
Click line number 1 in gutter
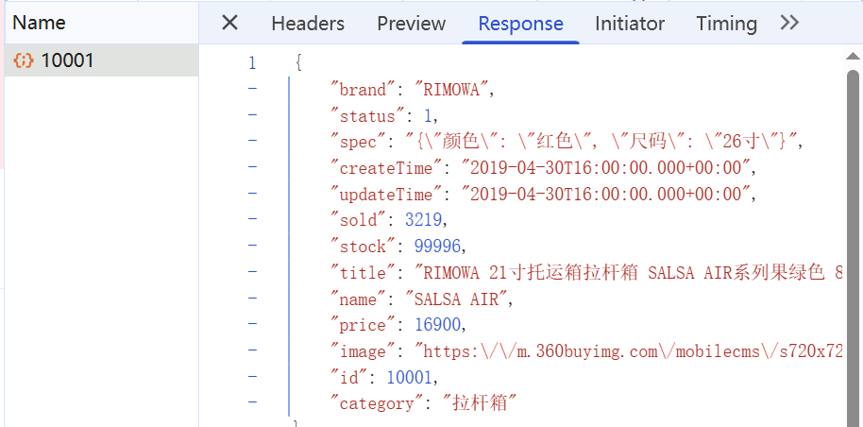click(x=252, y=62)
